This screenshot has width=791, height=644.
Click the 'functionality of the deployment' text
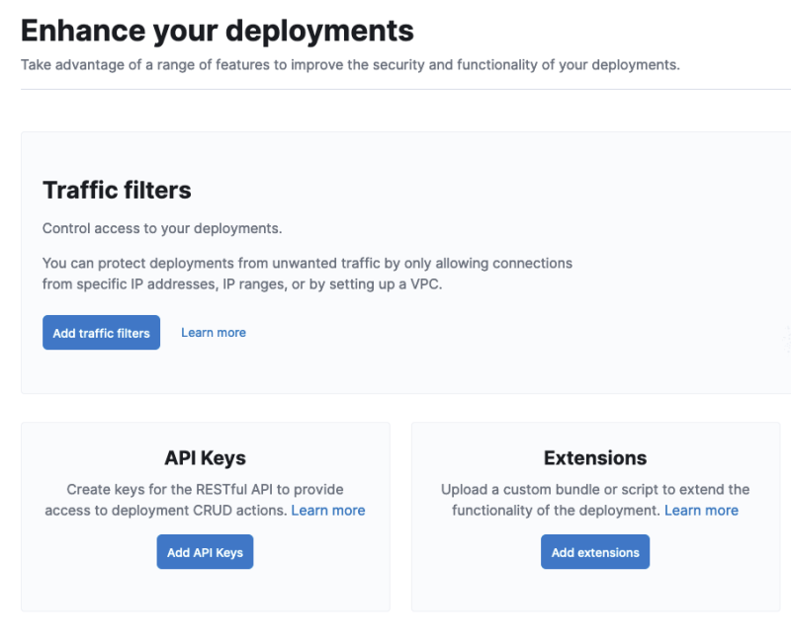(555, 511)
